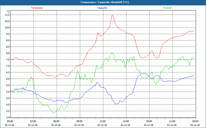Click the 4,5 y-axis value

[8, 98]
